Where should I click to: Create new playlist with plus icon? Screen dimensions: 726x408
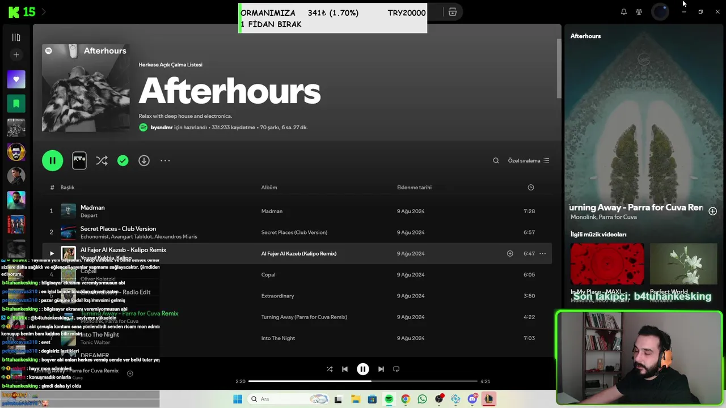tap(16, 55)
